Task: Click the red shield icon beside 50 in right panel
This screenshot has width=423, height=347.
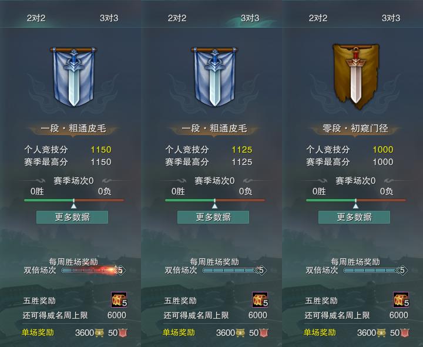Action: point(405,333)
